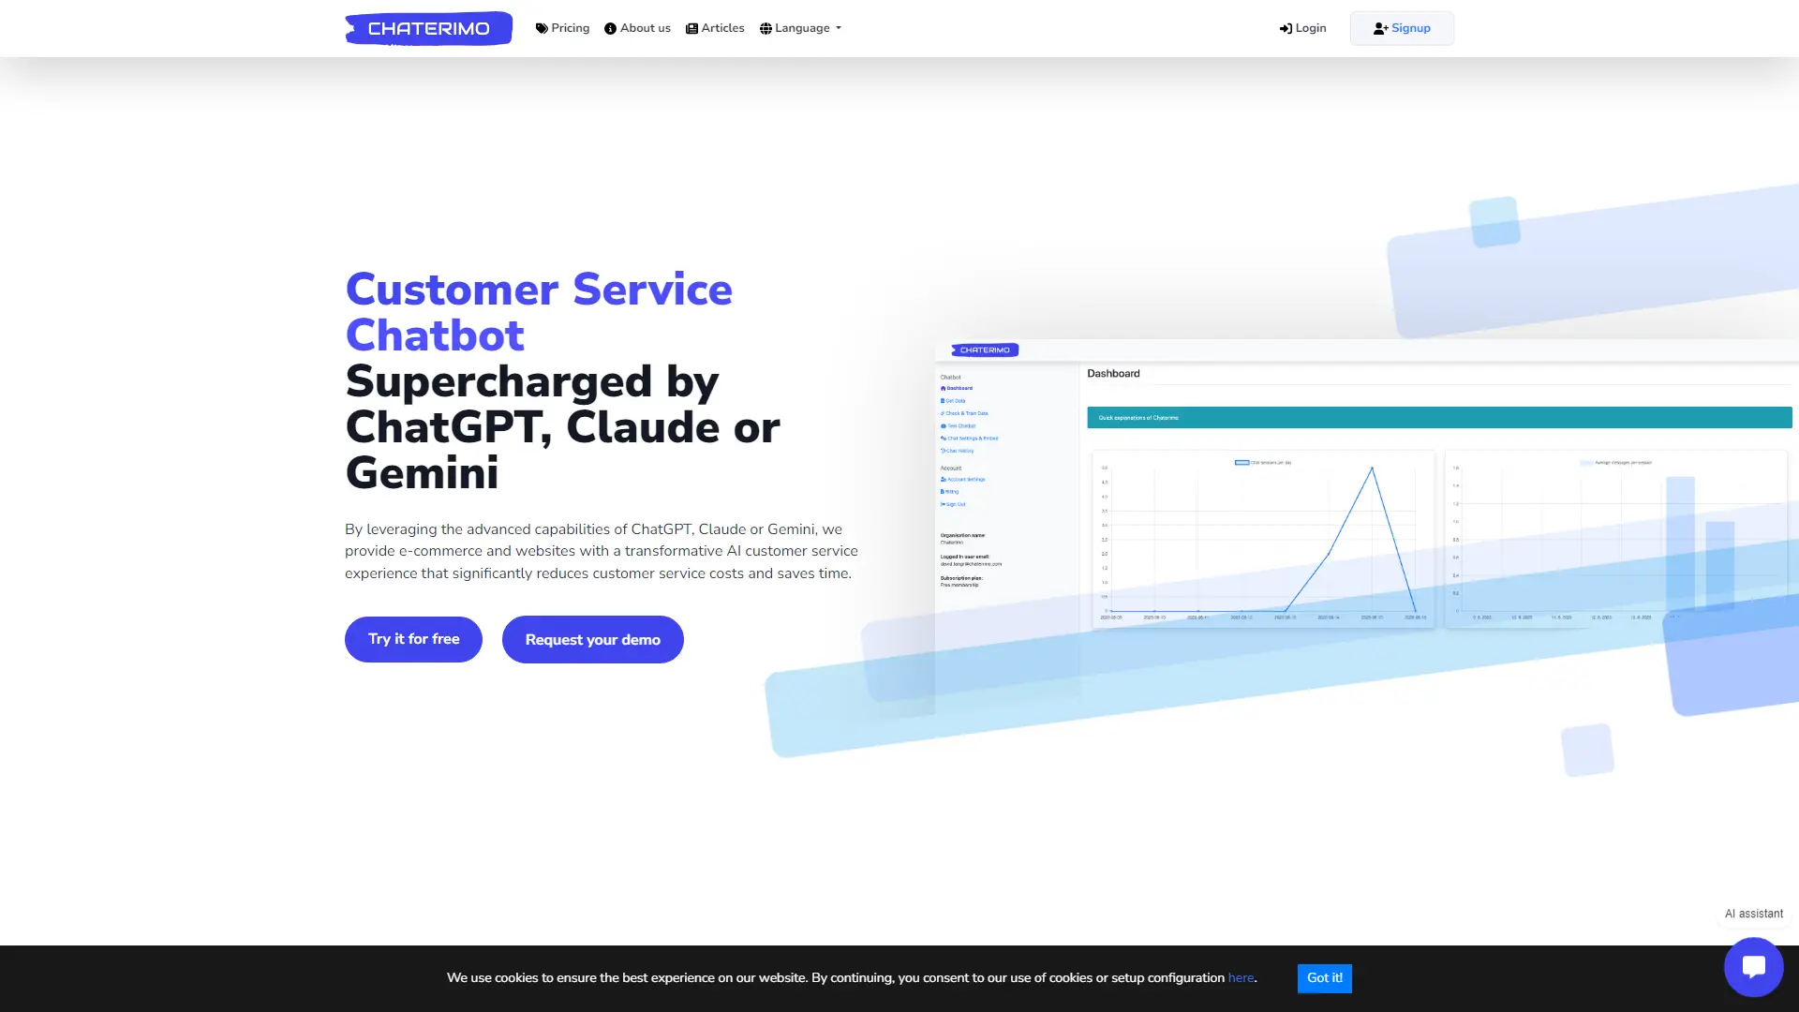Screen dimensions: 1799x1012
Task: Click the newspaper icon beside Articles
Action: point(691,28)
